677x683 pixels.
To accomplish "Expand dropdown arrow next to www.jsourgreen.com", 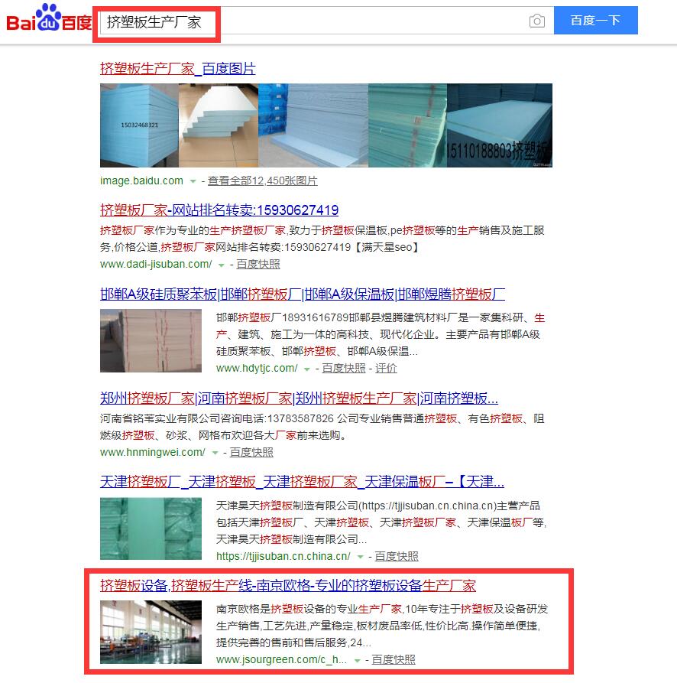I will point(357,660).
